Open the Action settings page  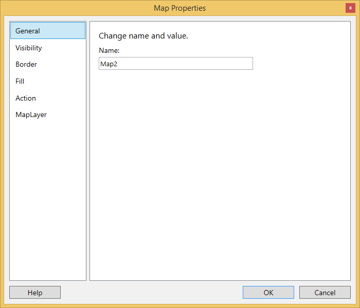point(26,98)
